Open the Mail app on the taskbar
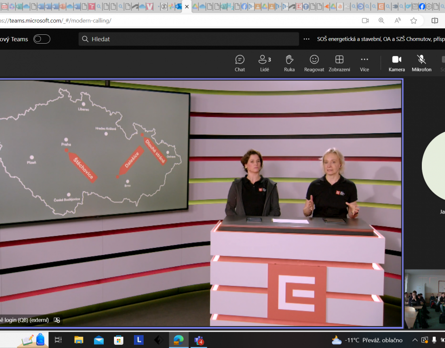 pos(99,340)
